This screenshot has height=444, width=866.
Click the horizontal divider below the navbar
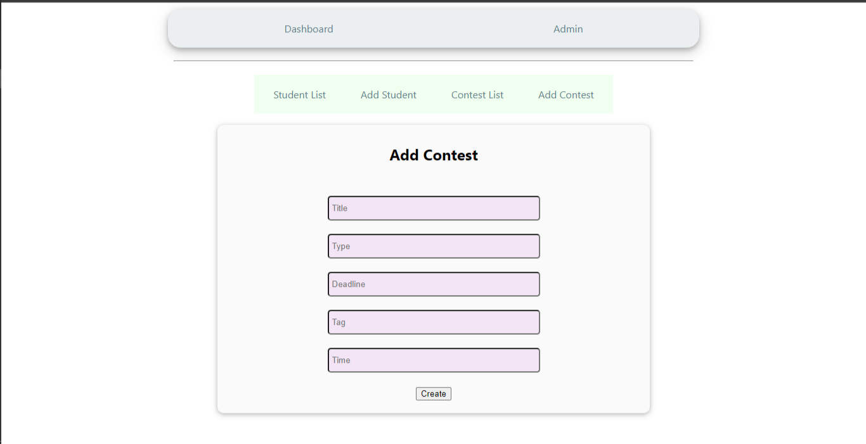pyautogui.click(x=433, y=61)
